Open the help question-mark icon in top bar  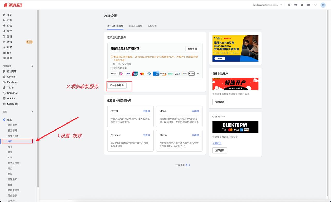295,5
